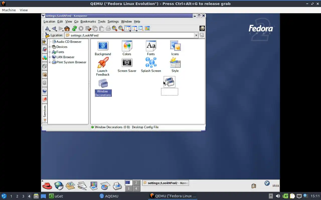Image resolution: width=321 pixels, height=200 pixels.
Task: Click the Paste clipboard icon
Action: tap(102, 28)
